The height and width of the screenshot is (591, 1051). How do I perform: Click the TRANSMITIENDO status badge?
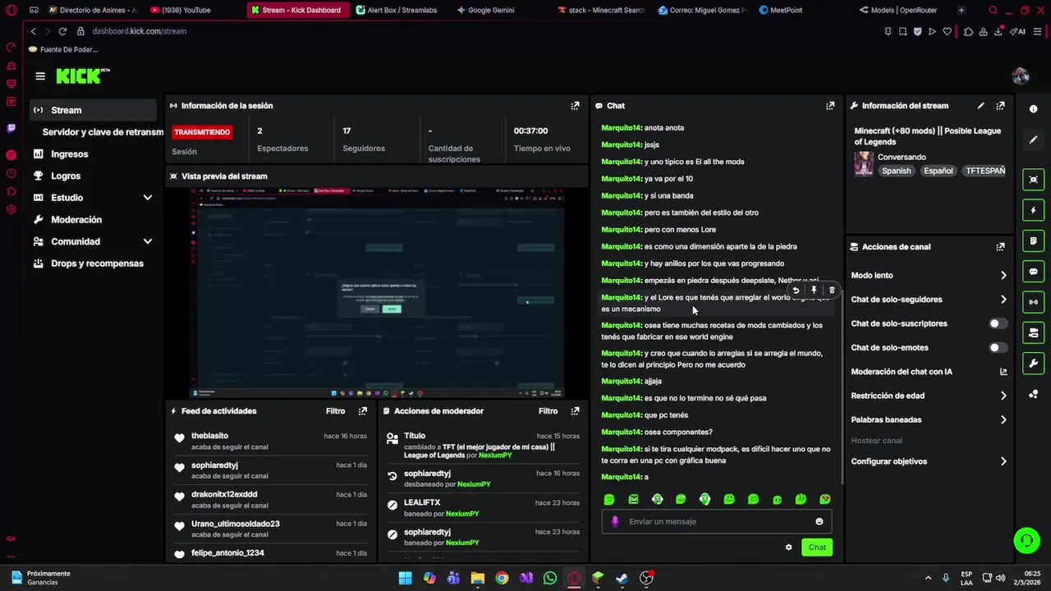202,132
